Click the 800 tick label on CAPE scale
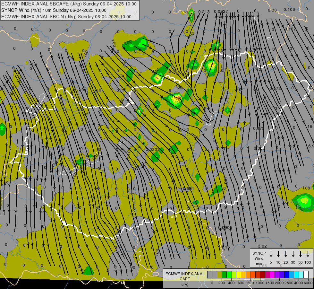This screenshot has width=314, height=289. coord(250,283)
